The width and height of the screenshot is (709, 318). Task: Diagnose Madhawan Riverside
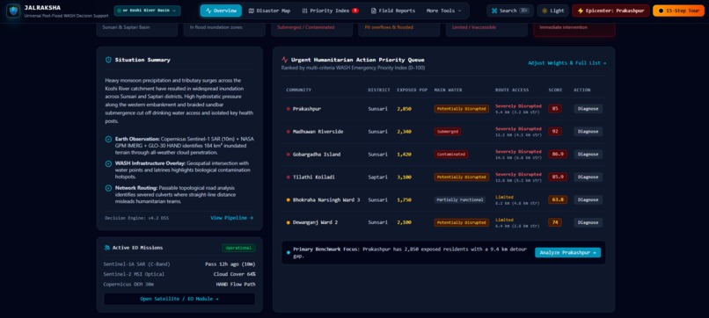[588, 132]
